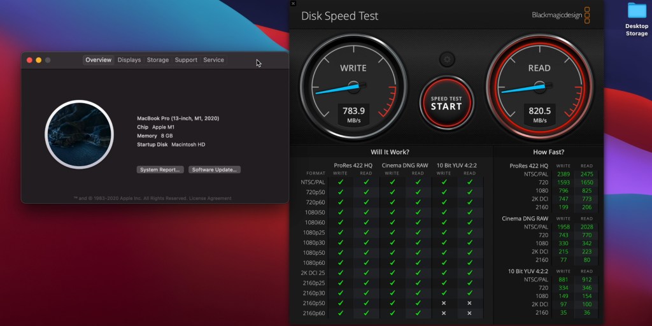
Task: Switch to the Displays tab
Action: tap(129, 60)
